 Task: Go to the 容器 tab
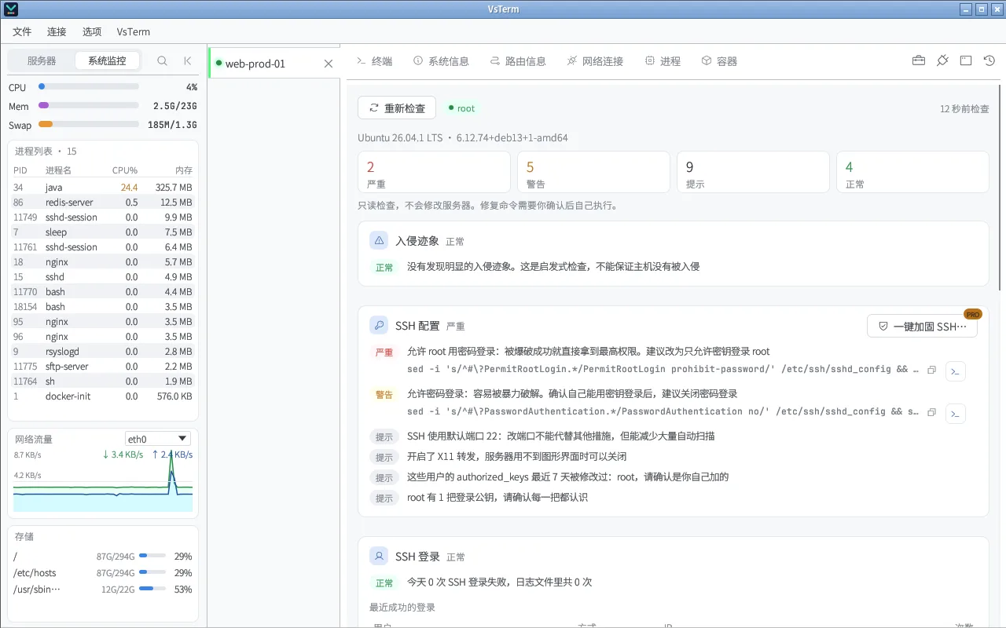[719, 60]
